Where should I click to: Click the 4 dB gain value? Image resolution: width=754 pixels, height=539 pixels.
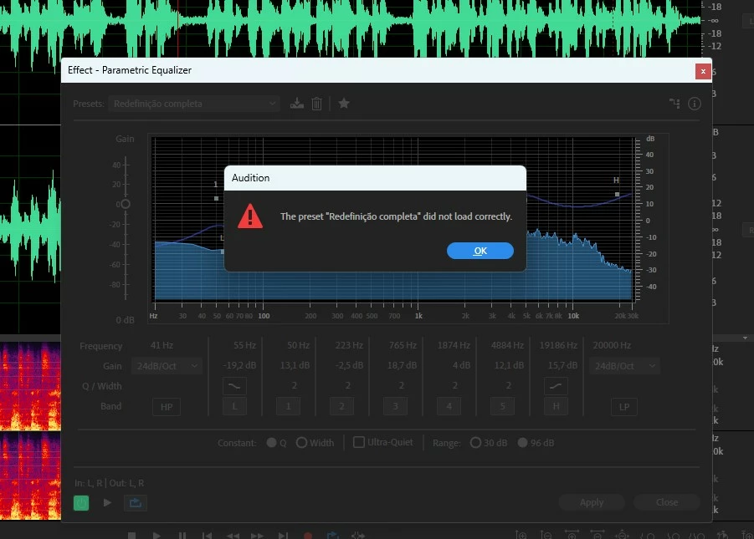(461, 365)
